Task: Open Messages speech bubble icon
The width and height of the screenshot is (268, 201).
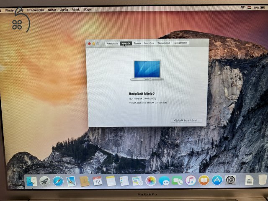Action: coord(164,181)
